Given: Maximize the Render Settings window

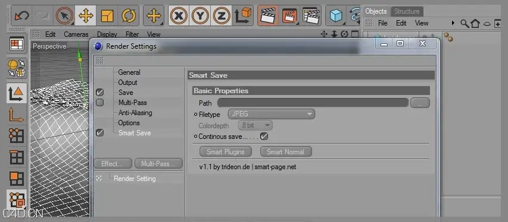Looking at the screenshot, I should tap(400, 43).
